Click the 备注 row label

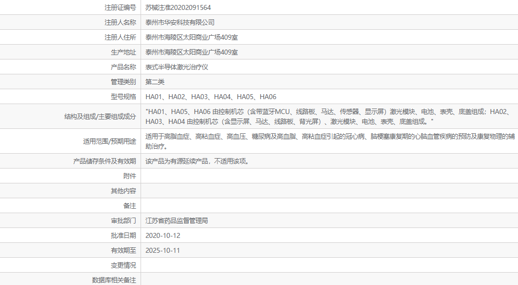pos(130,206)
